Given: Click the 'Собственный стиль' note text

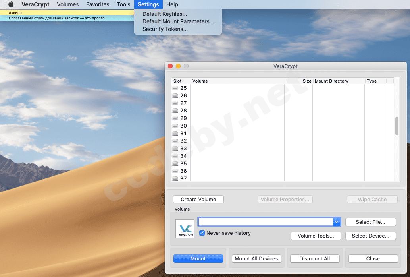Looking at the screenshot, I should (57, 18).
